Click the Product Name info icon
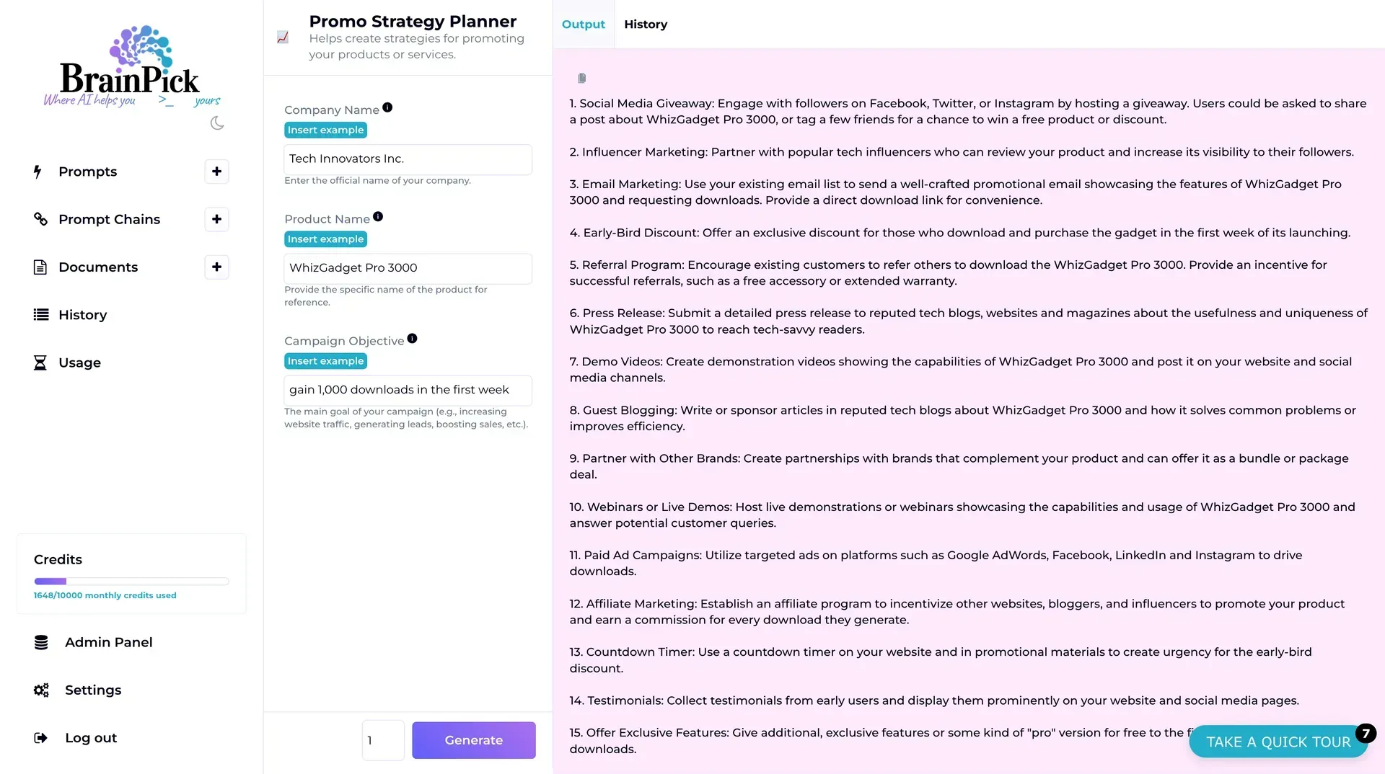Viewport: 1385px width, 774px height. tap(378, 216)
